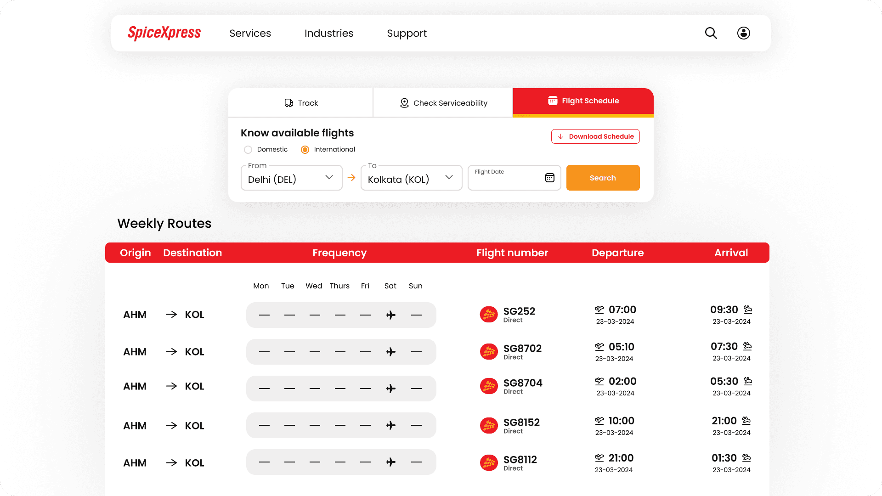Click the Download Schedule button
Image resolution: width=882 pixels, height=496 pixels.
click(x=595, y=136)
